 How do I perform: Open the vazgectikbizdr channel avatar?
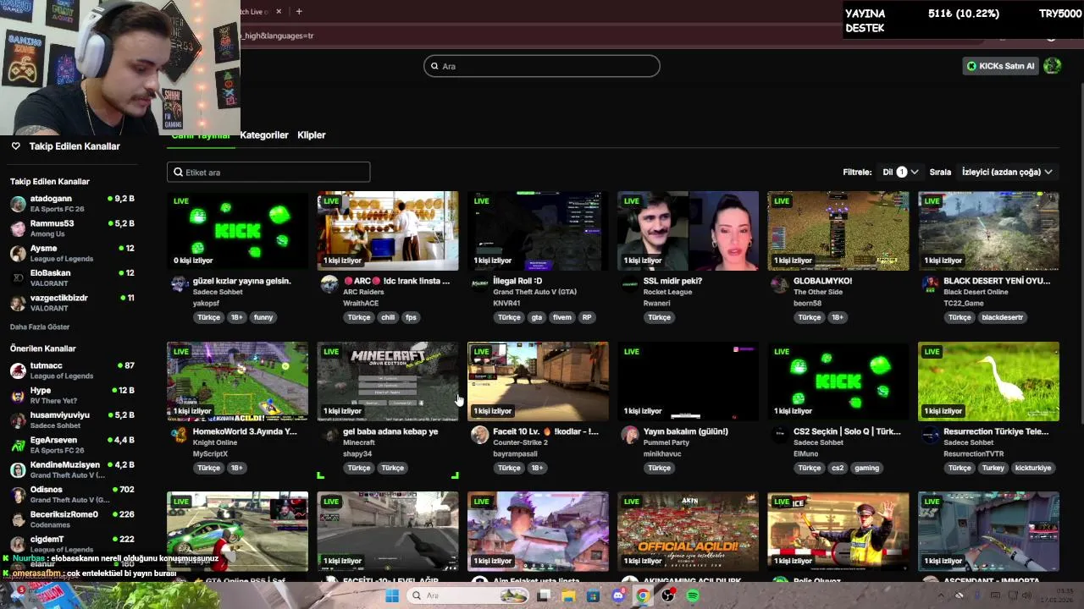[x=18, y=303]
